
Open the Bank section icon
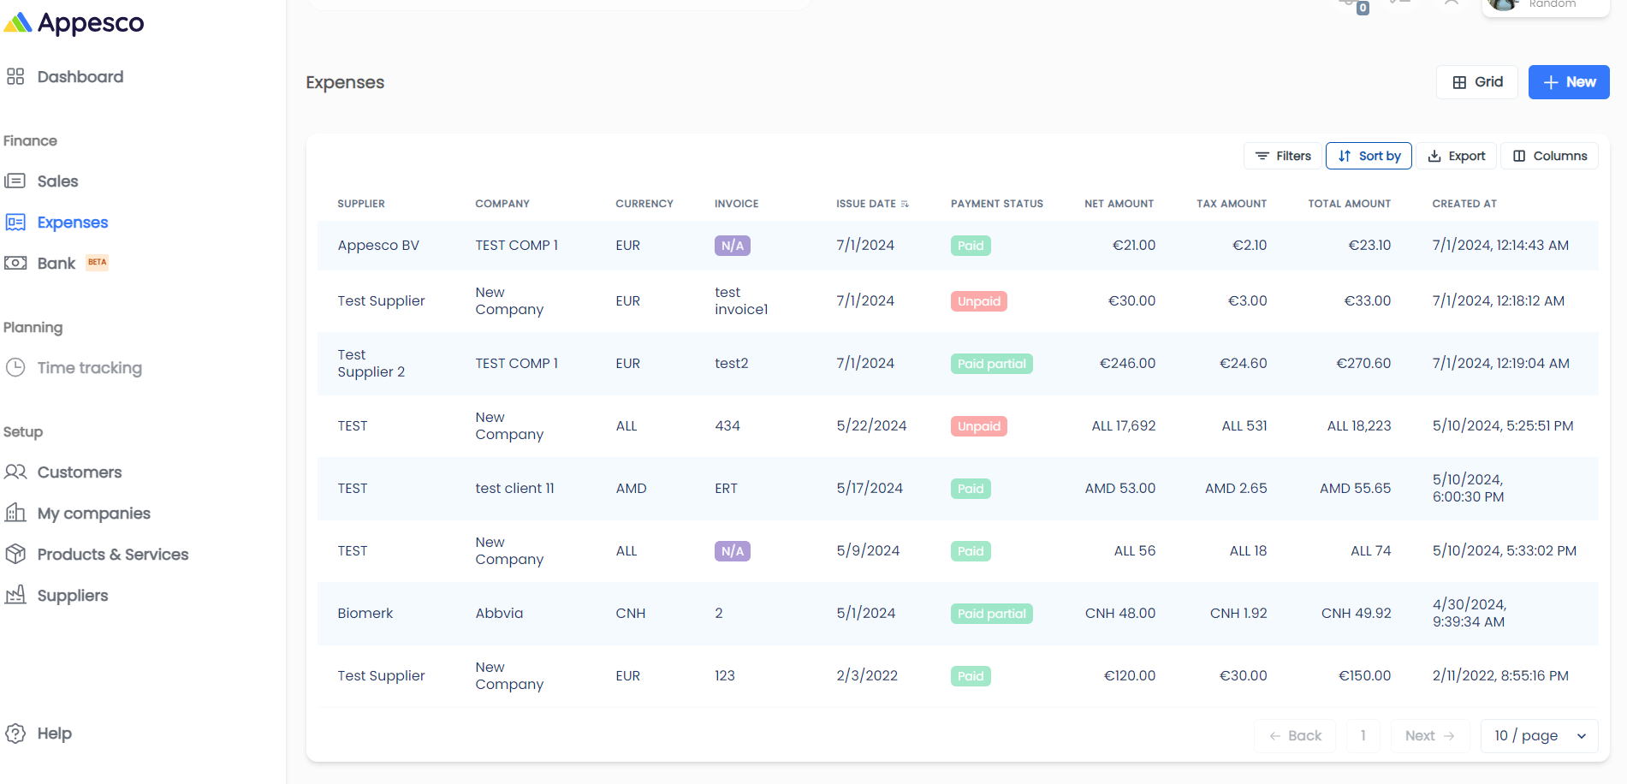[15, 263]
